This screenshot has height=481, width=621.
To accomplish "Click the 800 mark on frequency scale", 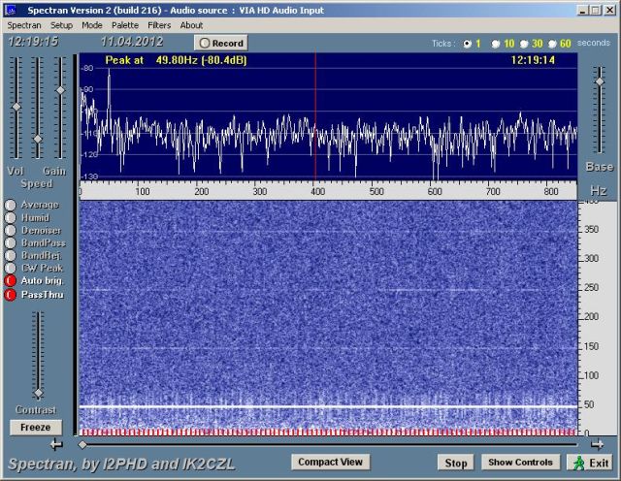I will click(x=551, y=192).
